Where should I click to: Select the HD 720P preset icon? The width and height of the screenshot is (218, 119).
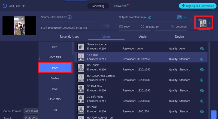(x=81, y=110)
